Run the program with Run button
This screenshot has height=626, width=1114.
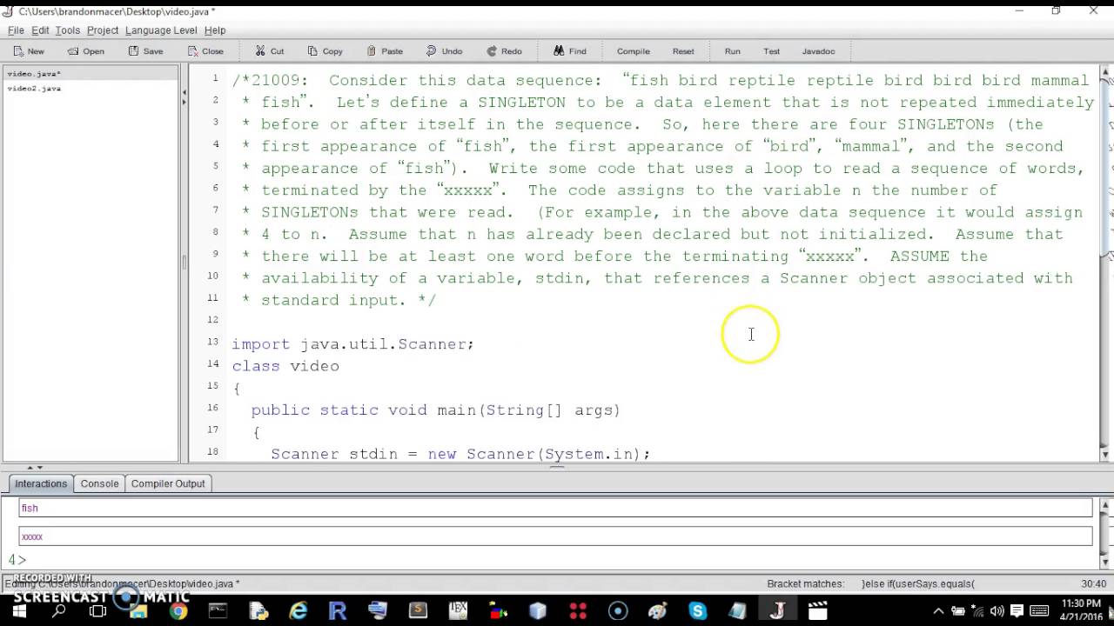tap(733, 51)
